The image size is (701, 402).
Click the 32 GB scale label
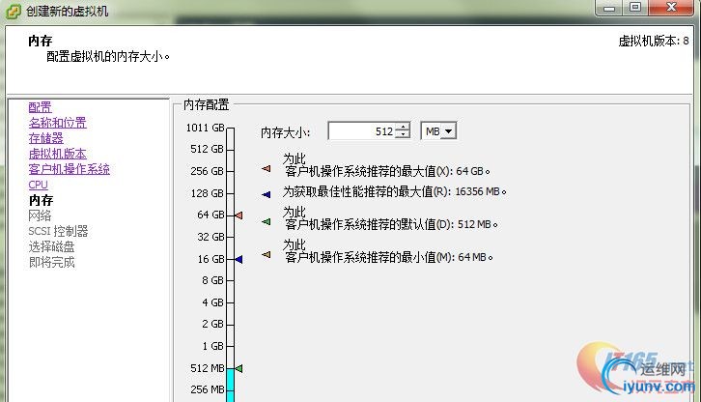pyautogui.click(x=210, y=237)
